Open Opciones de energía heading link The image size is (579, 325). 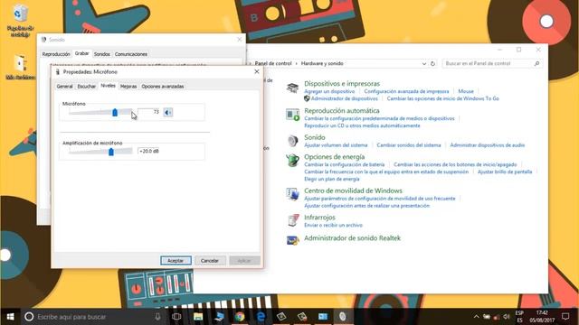click(334, 157)
